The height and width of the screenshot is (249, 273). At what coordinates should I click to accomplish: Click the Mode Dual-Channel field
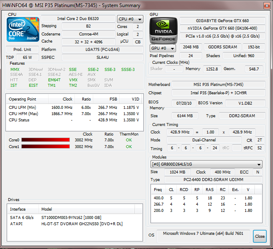coord(204,140)
